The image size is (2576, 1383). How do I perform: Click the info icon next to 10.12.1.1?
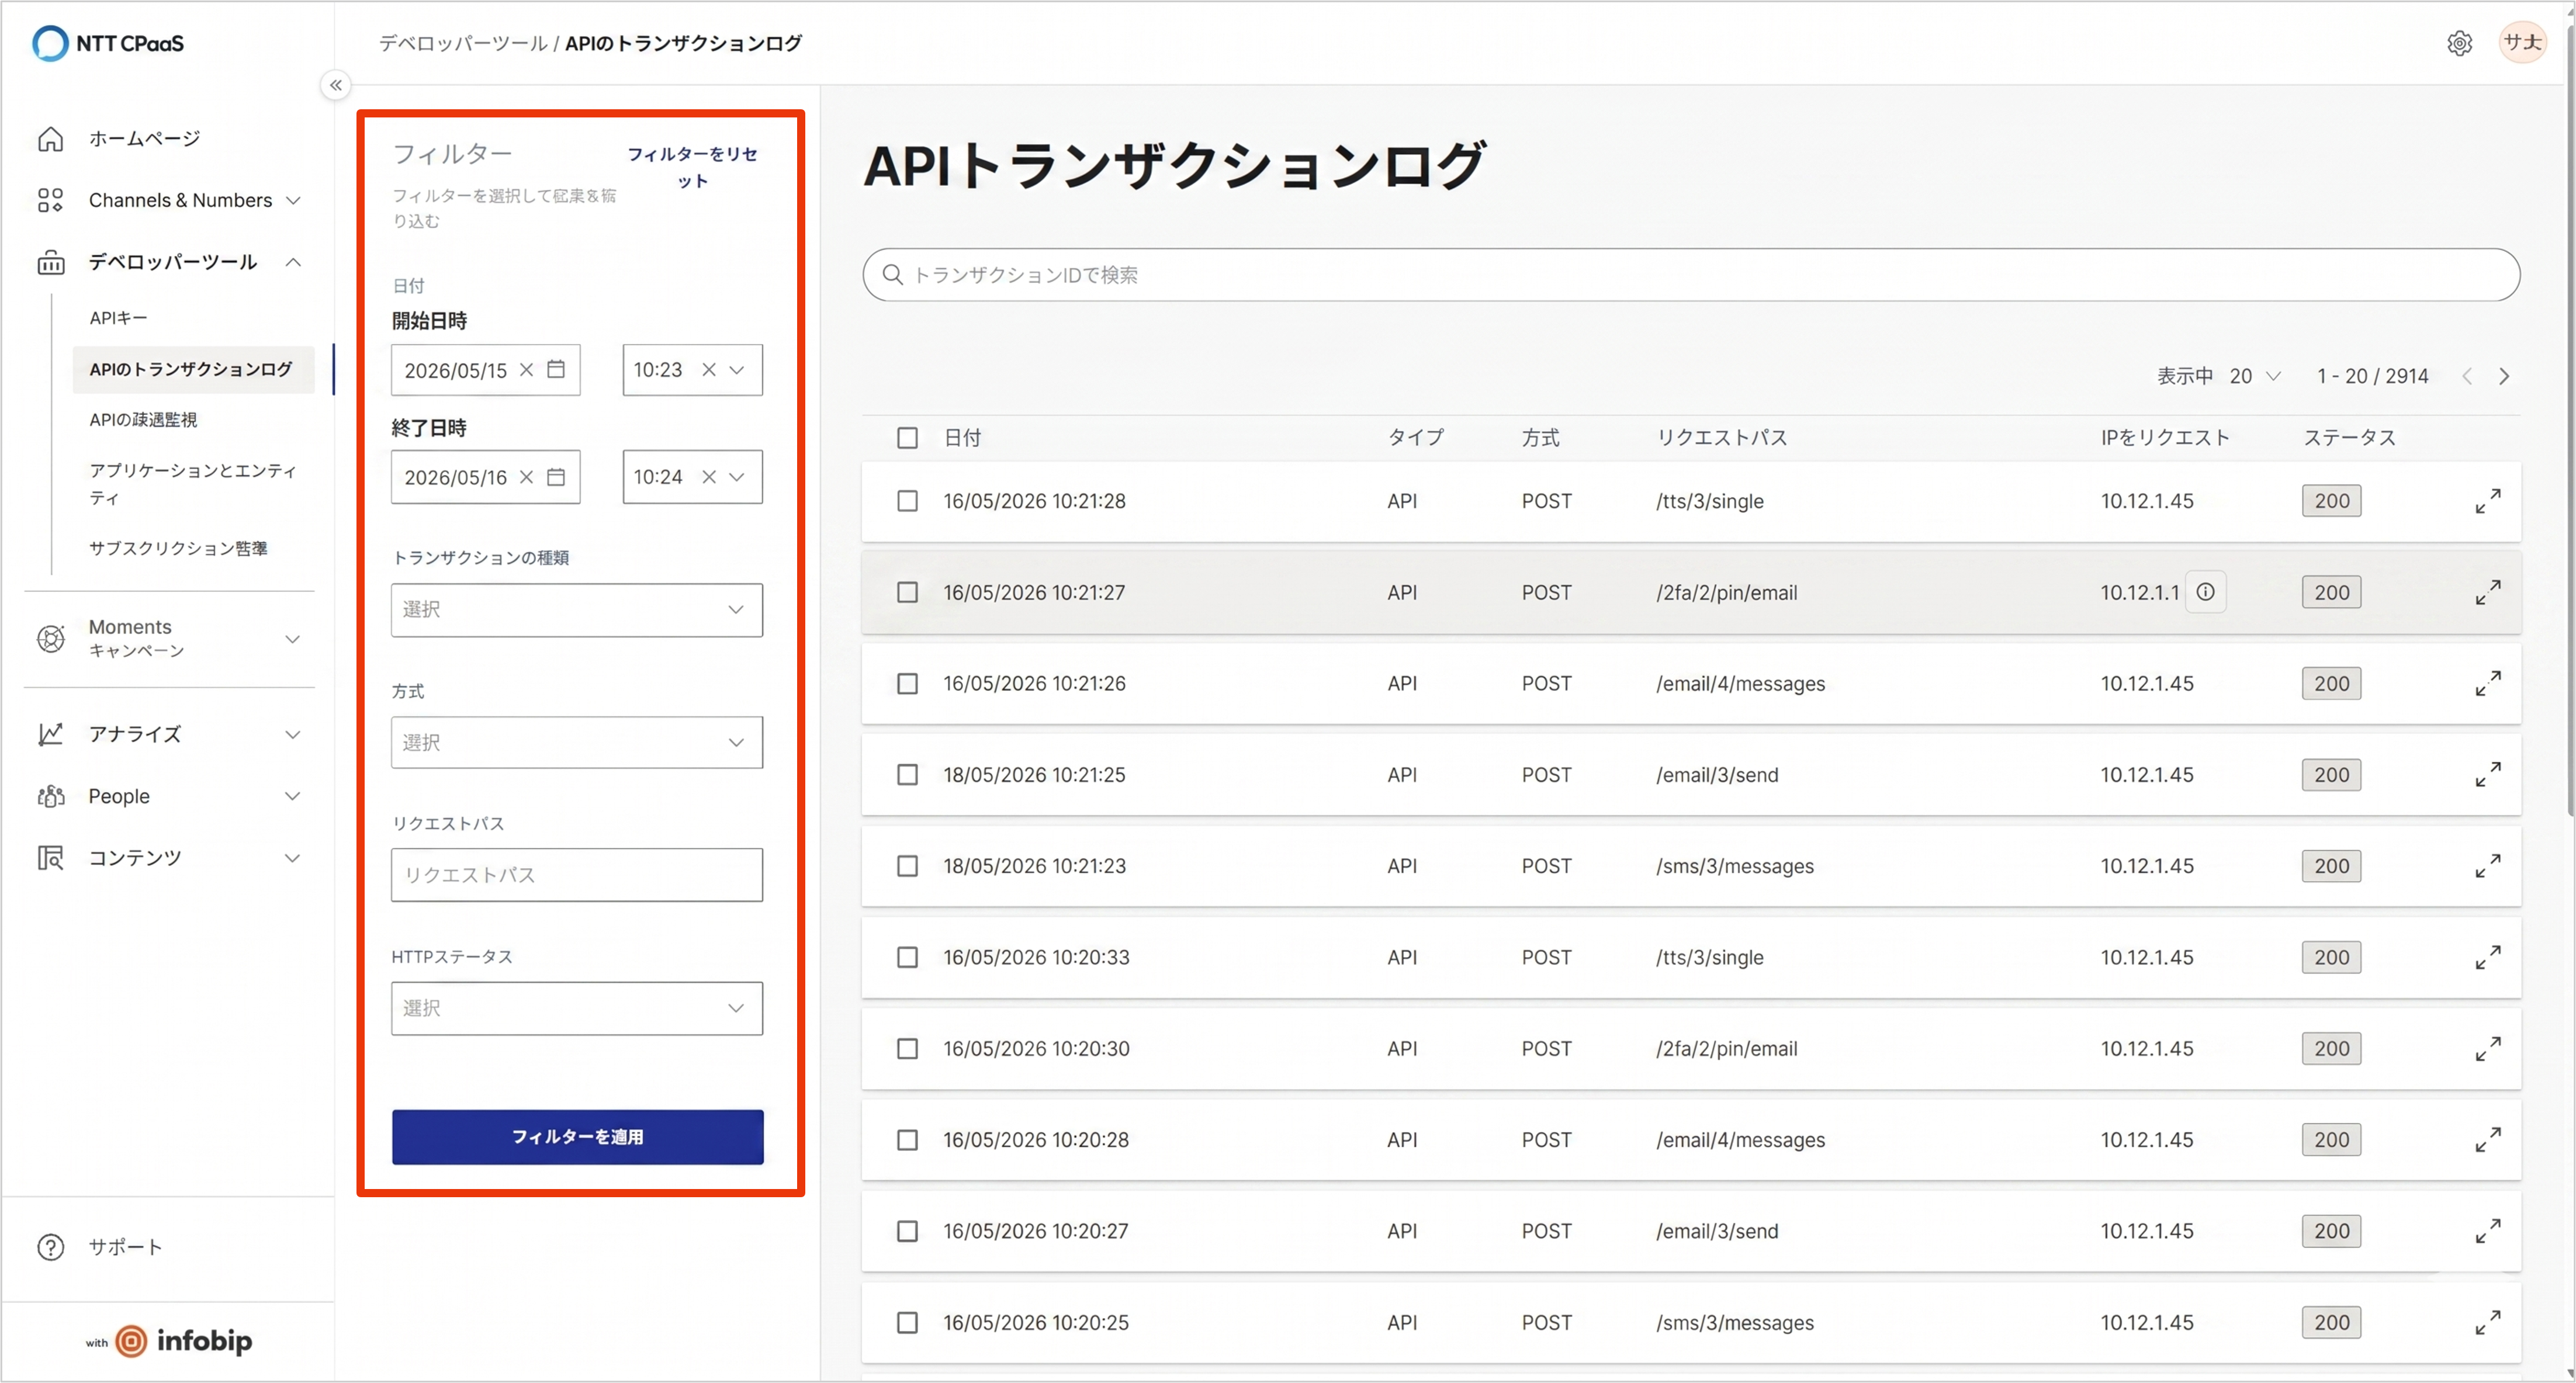click(2205, 592)
